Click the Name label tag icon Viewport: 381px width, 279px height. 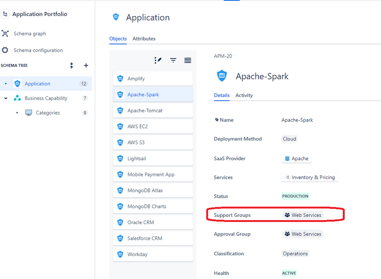point(217,120)
